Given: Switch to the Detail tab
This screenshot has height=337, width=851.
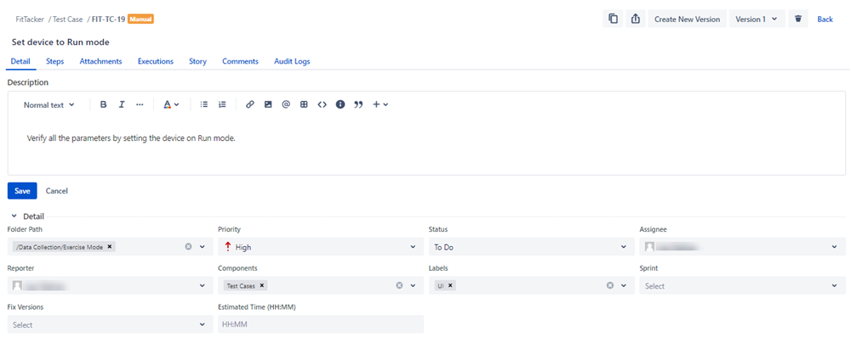Looking at the screenshot, I should pos(20,61).
